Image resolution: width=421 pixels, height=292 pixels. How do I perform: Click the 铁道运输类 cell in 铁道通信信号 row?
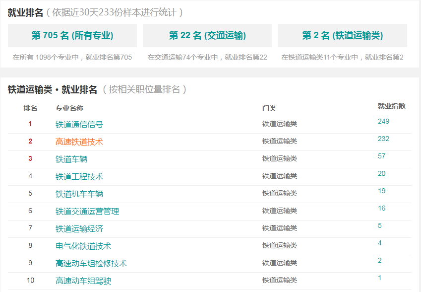280,124
